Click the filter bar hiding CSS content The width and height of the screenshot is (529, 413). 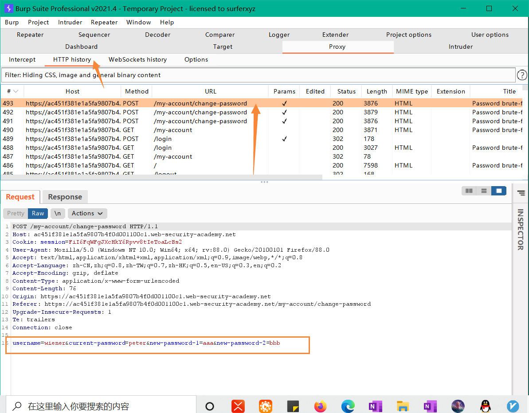coord(258,75)
